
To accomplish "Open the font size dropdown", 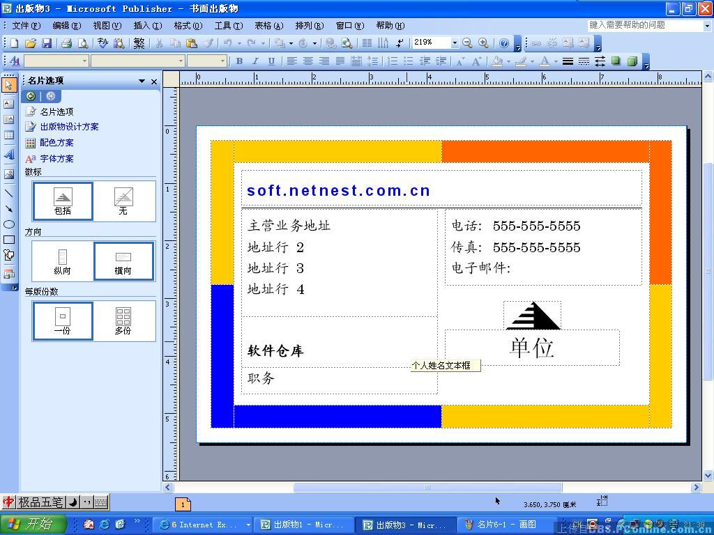I will point(222,61).
